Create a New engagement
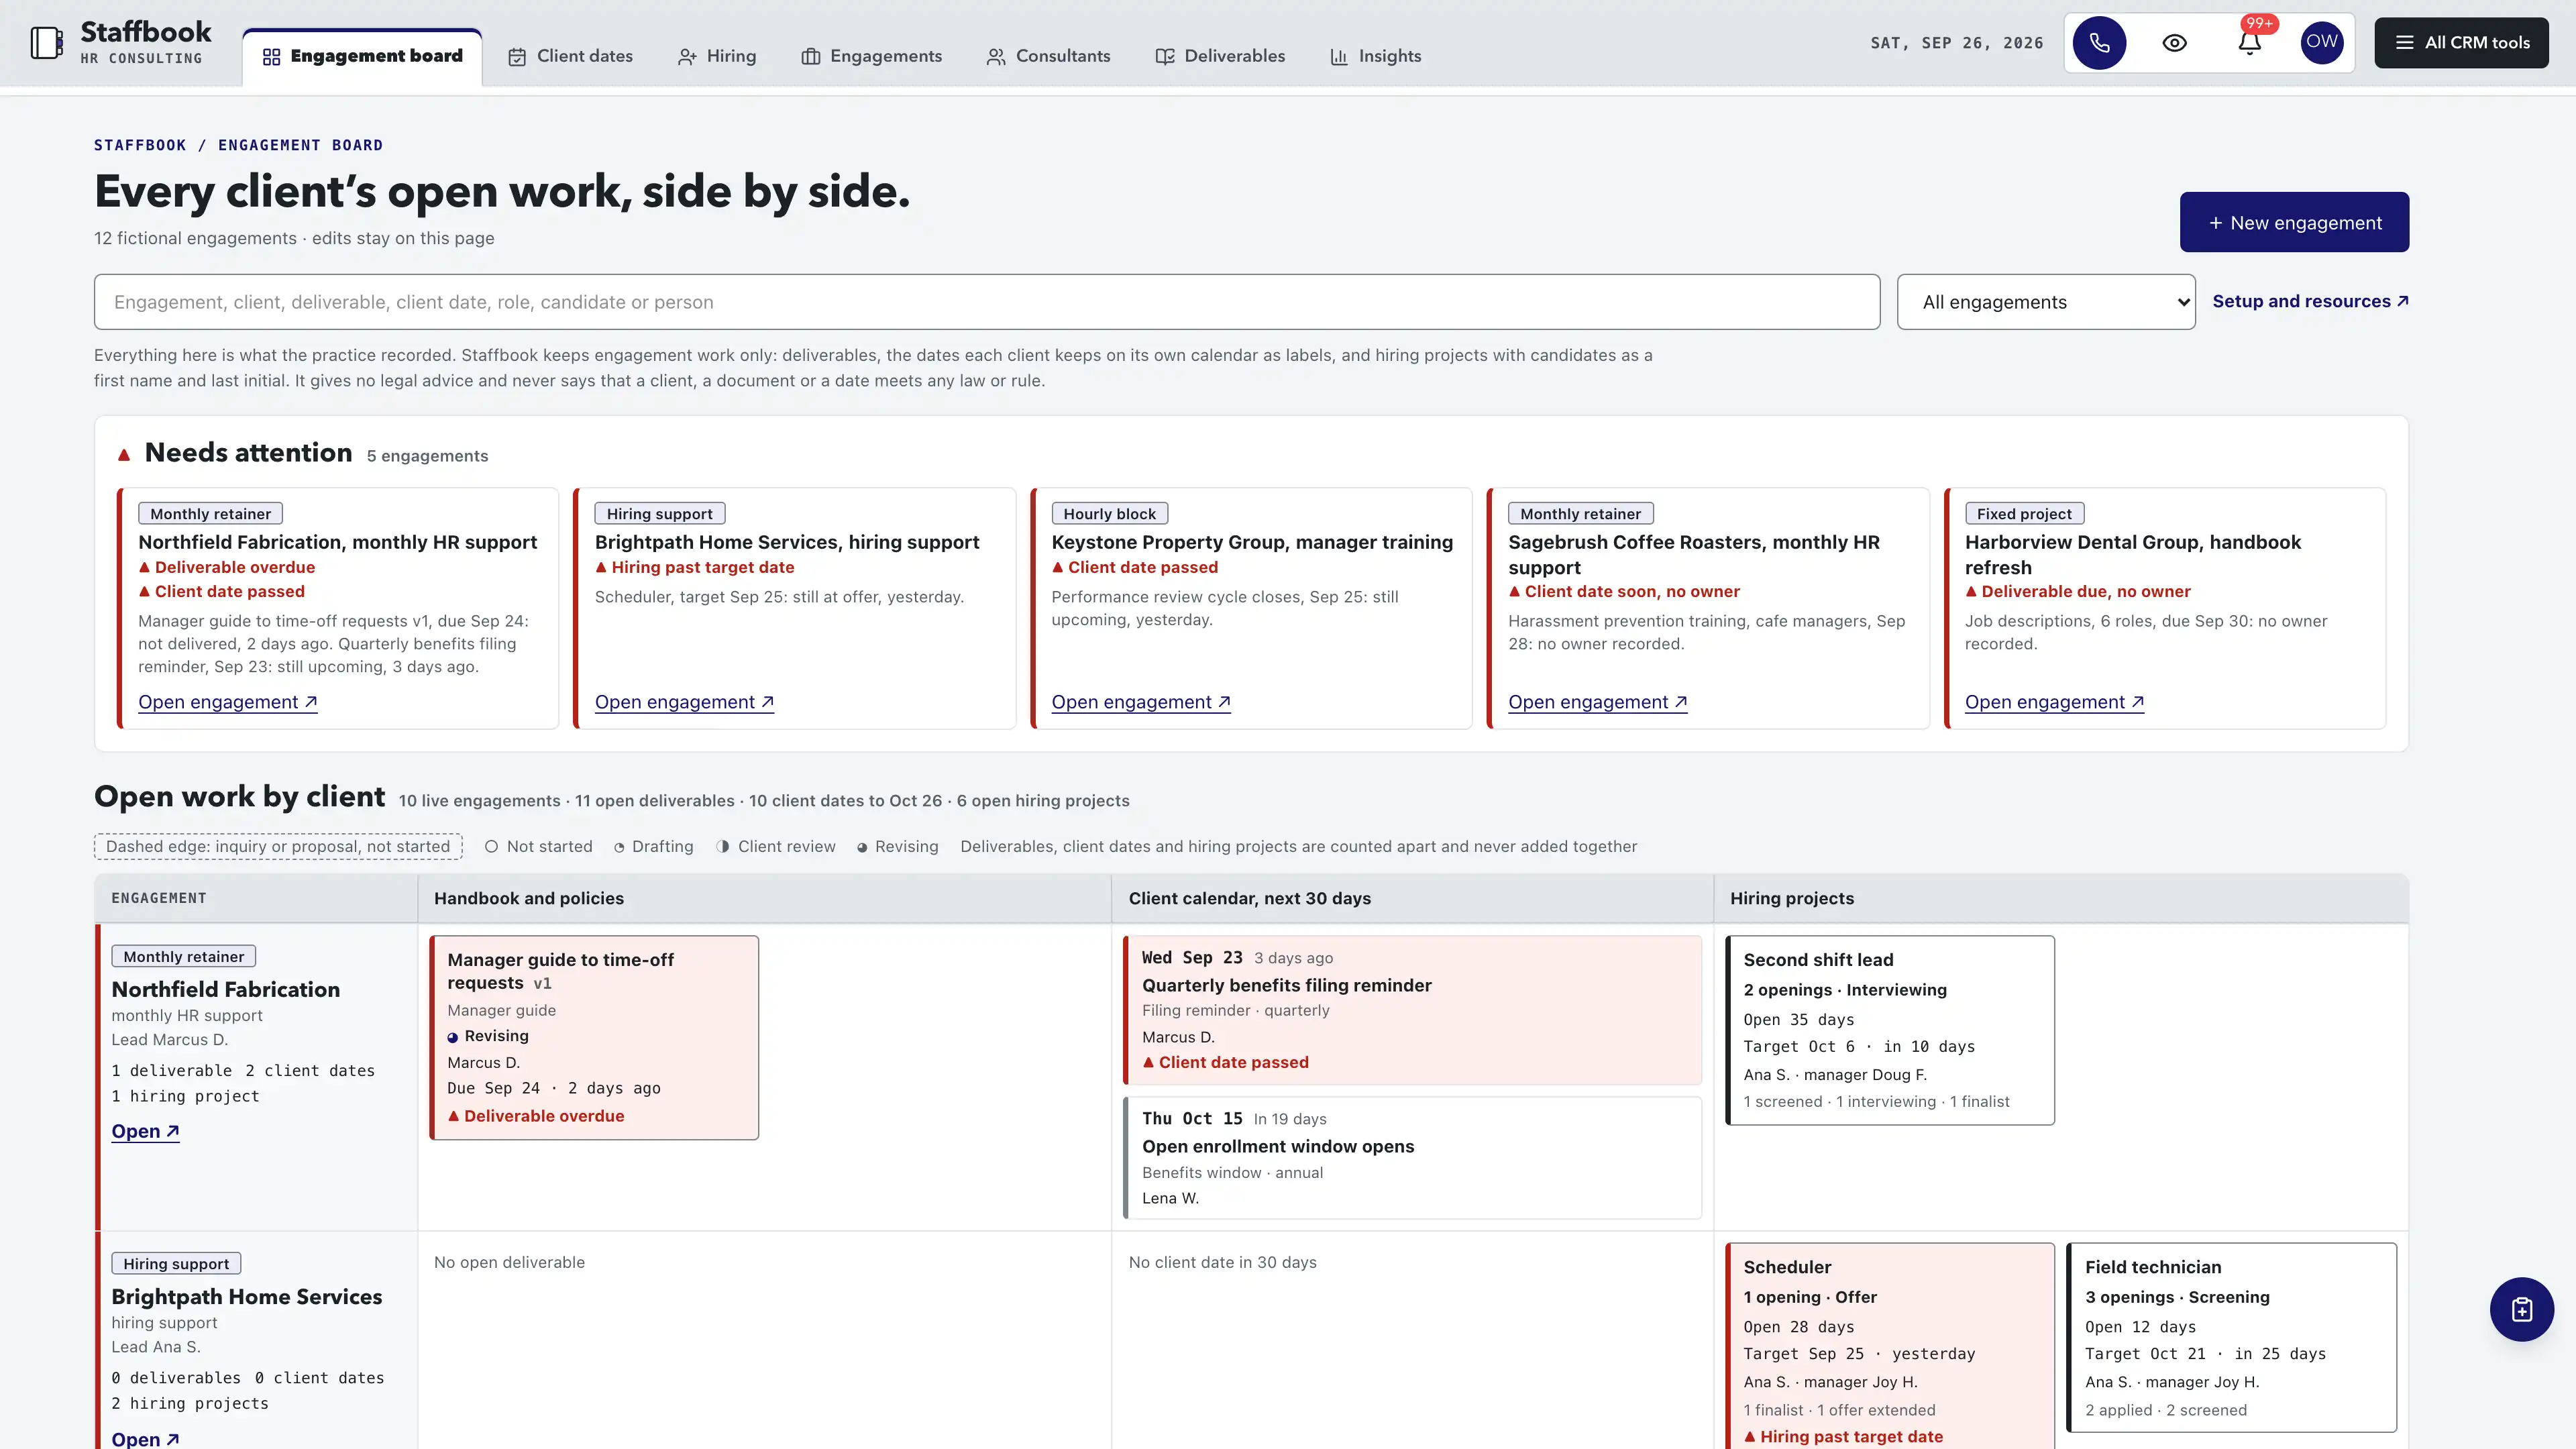2576x1449 pixels. tap(2294, 222)
